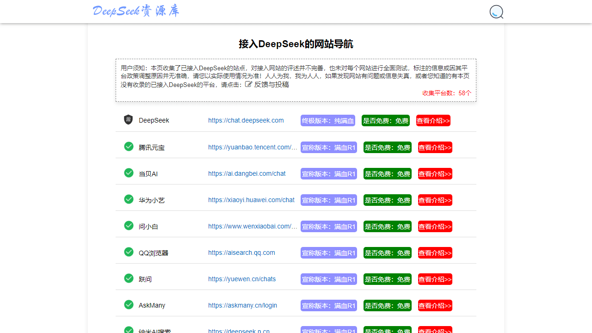View 查看介绍 for 问小白 row

[x=435, y=227]
